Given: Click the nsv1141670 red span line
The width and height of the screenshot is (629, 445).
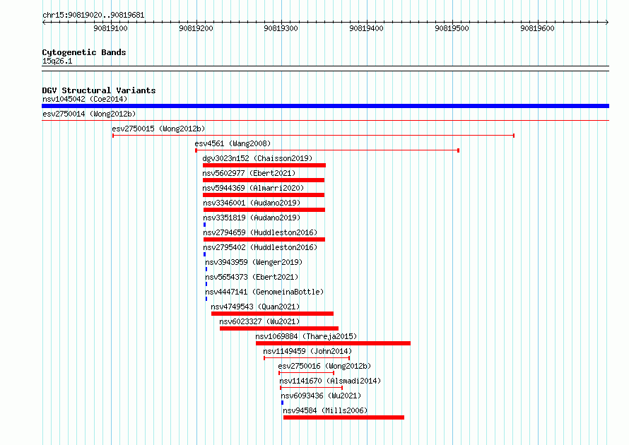Looking at the screenshot, I should click(311, 388).
